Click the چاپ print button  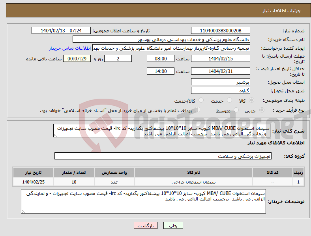tap(173, 225)
